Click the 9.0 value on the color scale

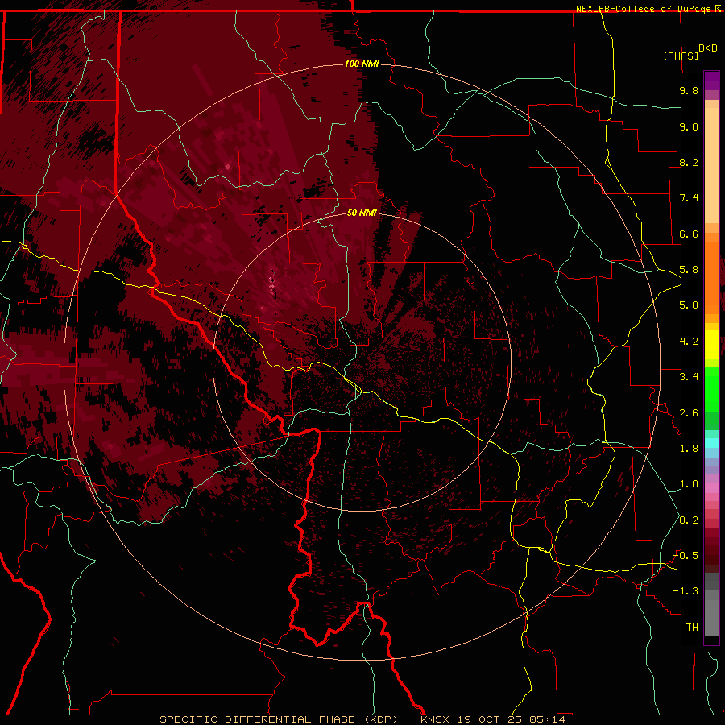pyautogui.click(x=689, y=126)
